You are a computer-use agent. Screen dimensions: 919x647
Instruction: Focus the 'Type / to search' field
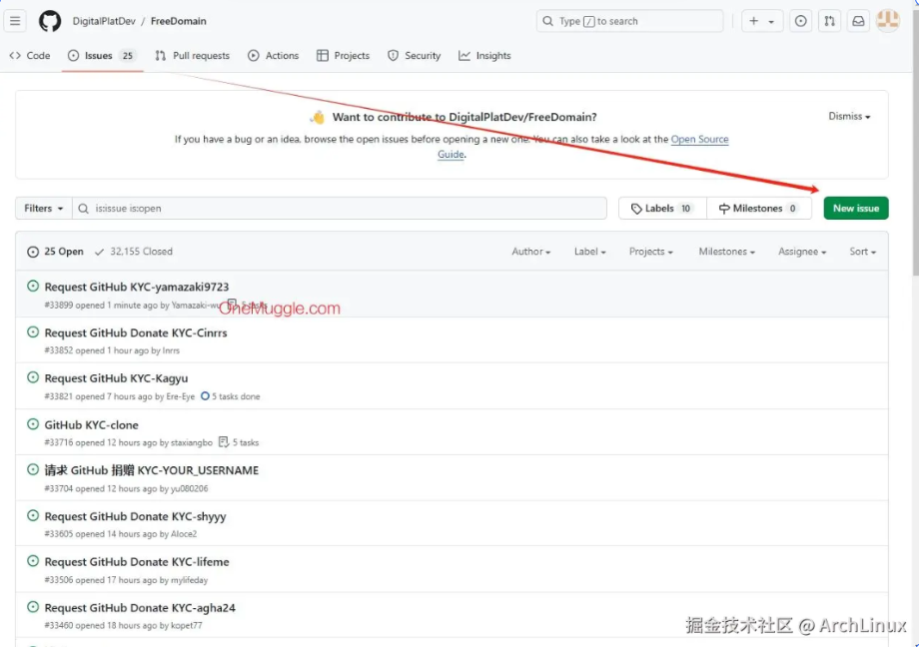point(629,21)
